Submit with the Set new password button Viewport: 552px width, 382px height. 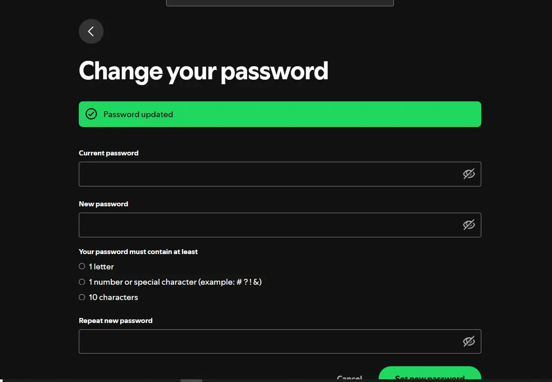tap(430, 375)
